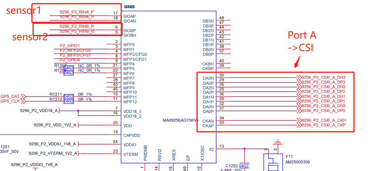
Task: Select the U143 component reference designator
Action: click(x=129, y=7)
